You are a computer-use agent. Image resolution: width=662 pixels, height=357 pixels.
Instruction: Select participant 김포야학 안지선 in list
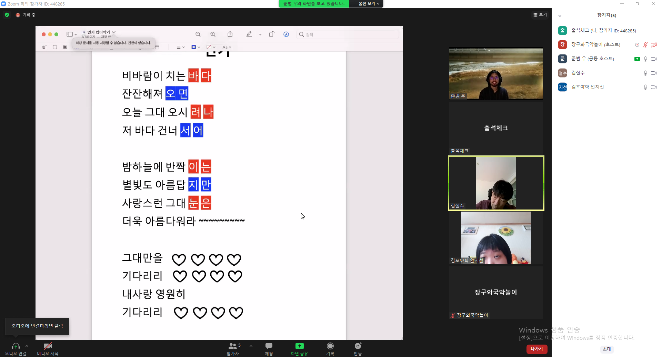pyautogui.click(x=607, y=87)
